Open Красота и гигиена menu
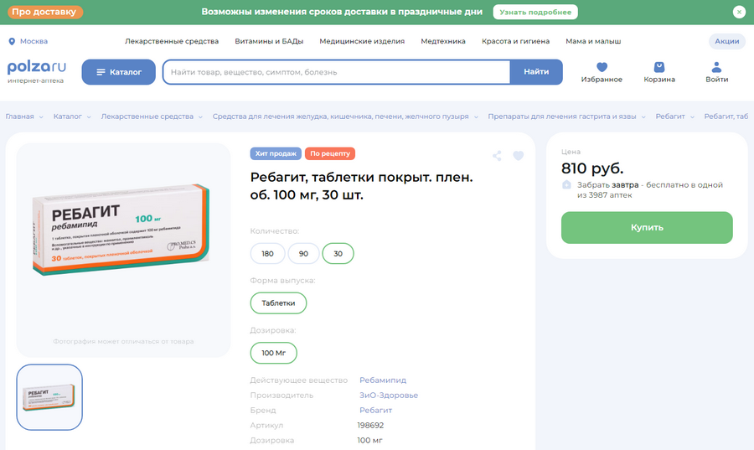 tap(515, 41)
